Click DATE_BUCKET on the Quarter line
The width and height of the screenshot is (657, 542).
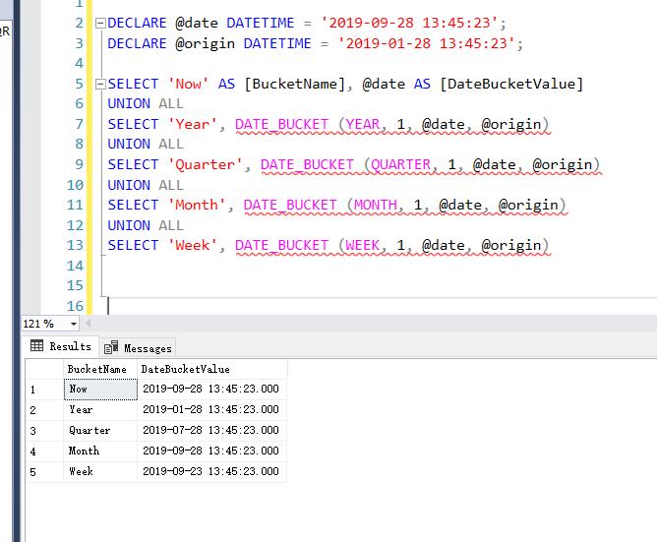(x=307, y=164)
